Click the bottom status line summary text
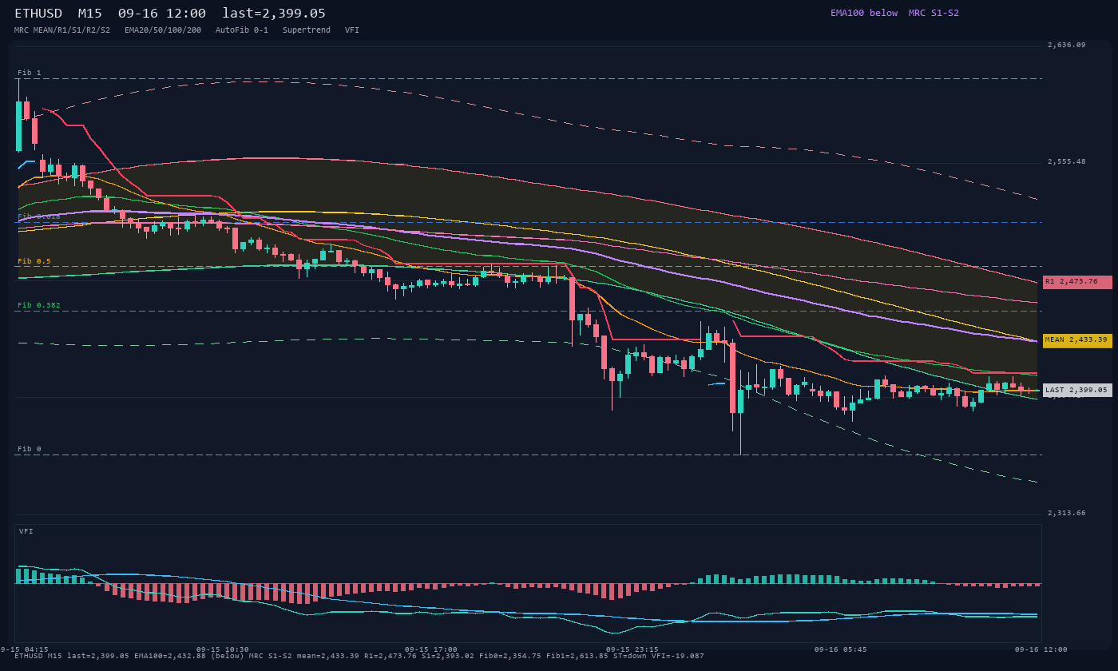This screenshot has height=671, width=1118. (359, 656)
